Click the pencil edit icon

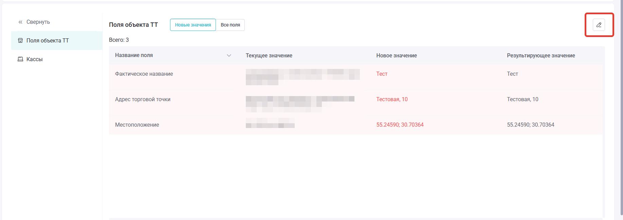click(x=599, y=25)
